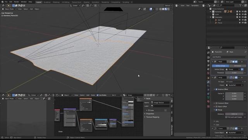Toggle Mask modifier viewport display icon
The height and width of the screenshot is (140, 248).
(x=233, y=62)
